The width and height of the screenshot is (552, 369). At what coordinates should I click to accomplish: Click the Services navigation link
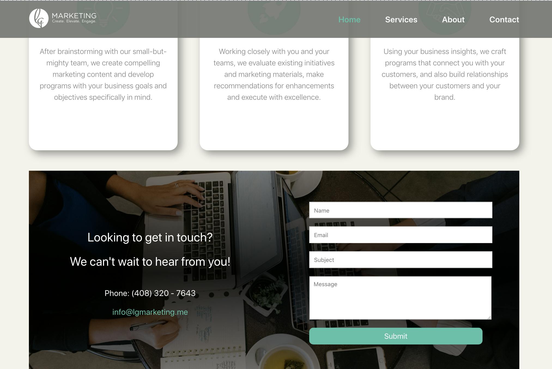point(401,19)
